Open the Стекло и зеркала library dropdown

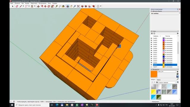click(167, 83)
